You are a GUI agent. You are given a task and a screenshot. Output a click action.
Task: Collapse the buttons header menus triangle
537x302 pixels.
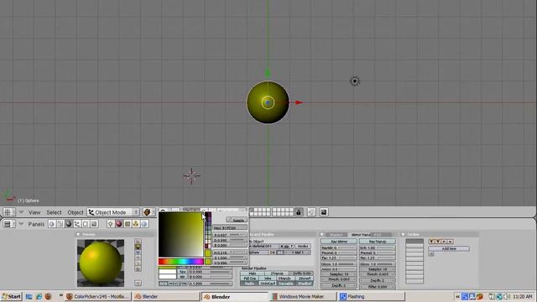21,224
